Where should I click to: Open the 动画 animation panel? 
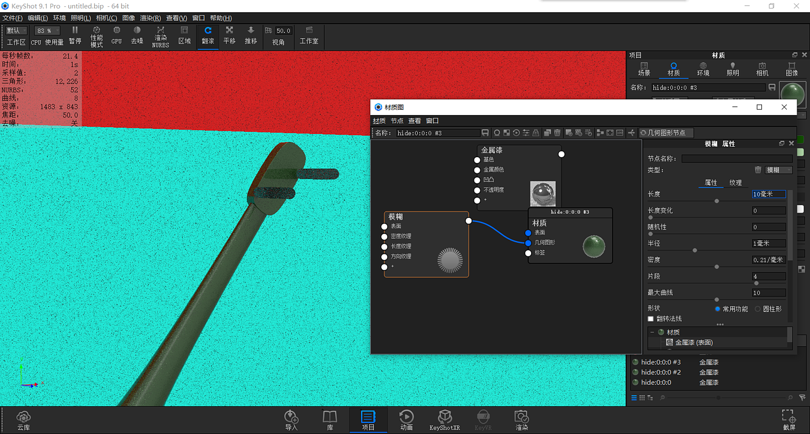tap(406, 420)
